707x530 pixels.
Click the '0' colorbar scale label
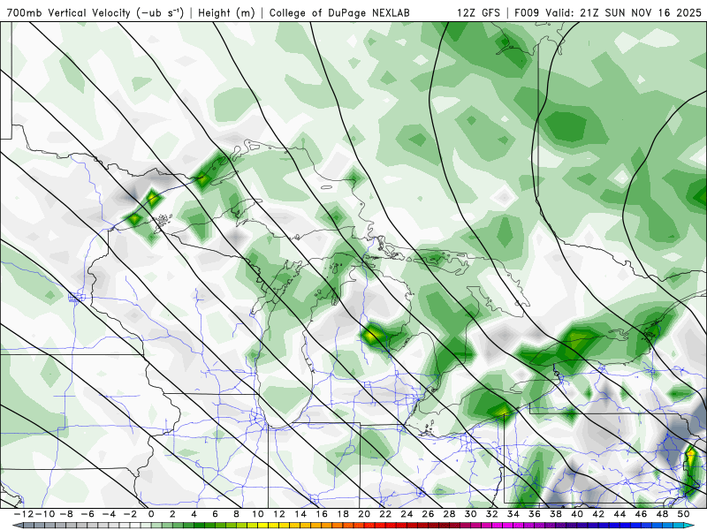pos(151,514)
